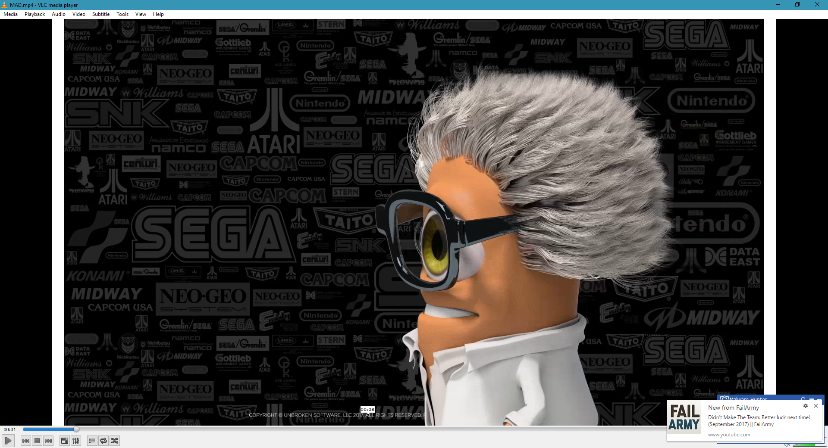This screenshot has height=448, width=828.
Task: Click the VLC cone icon in title bar
Action: click(x=4, y=5)
